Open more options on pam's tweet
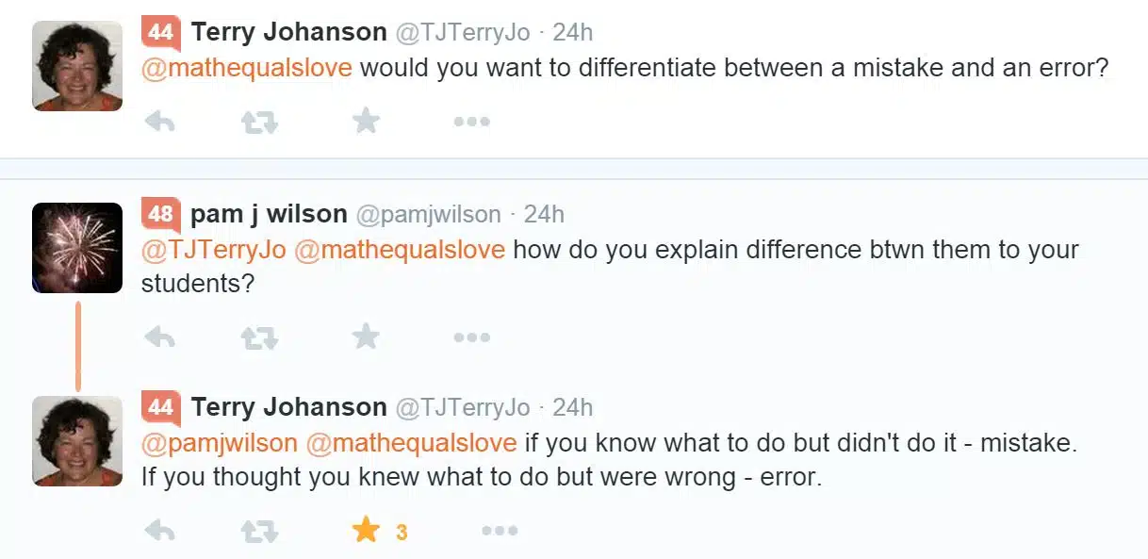The image size is (1148, 559). (471, 337)
